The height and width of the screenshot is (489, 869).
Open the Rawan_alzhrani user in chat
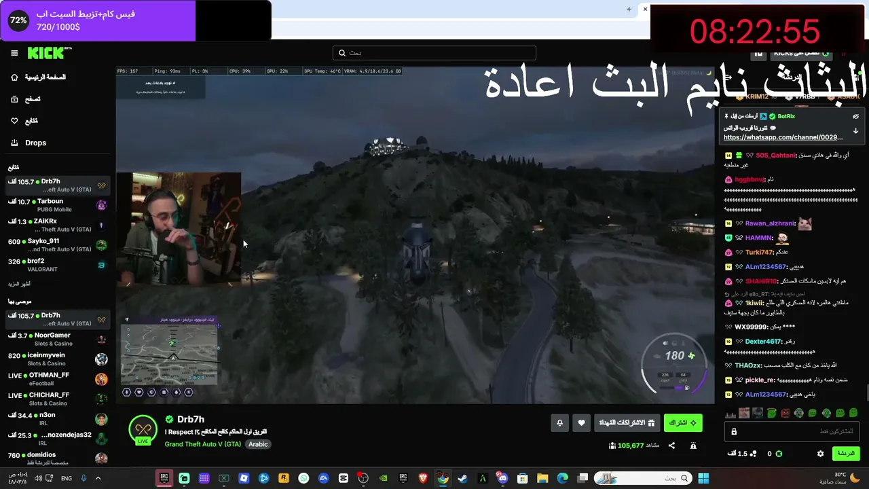point(770,223)
